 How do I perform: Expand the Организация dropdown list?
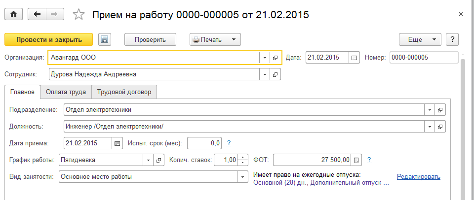point(265,57)
